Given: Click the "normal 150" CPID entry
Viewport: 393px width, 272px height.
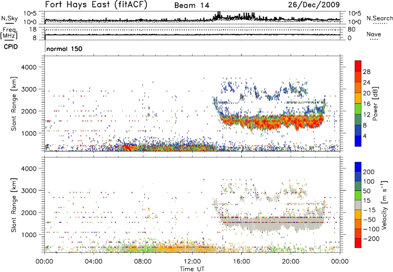Looking at the screenshot, I should coord(64,49).
